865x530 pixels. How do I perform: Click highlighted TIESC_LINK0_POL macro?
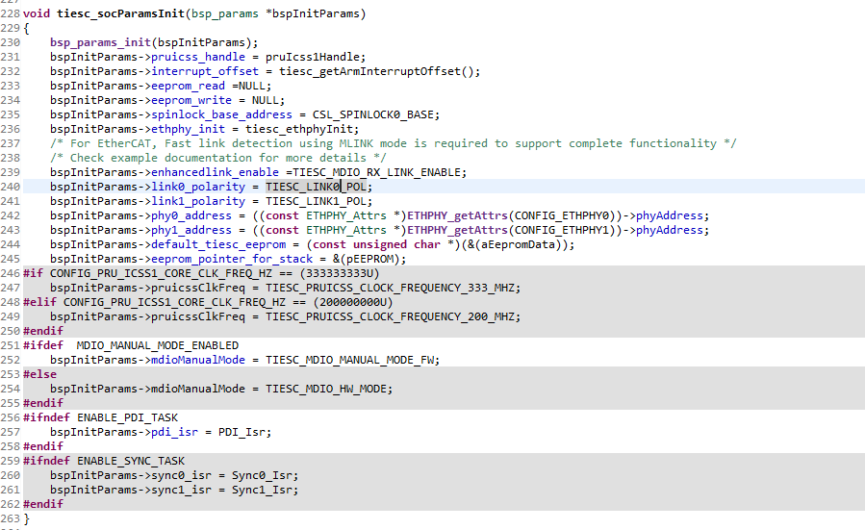(316, 187)
